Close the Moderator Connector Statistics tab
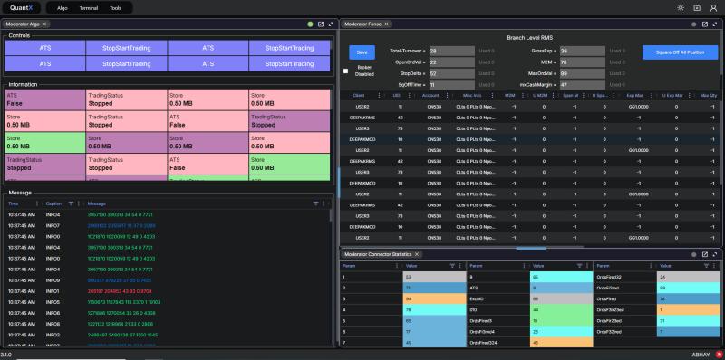Screen dimensions: 725x360 tap(417, 254)
